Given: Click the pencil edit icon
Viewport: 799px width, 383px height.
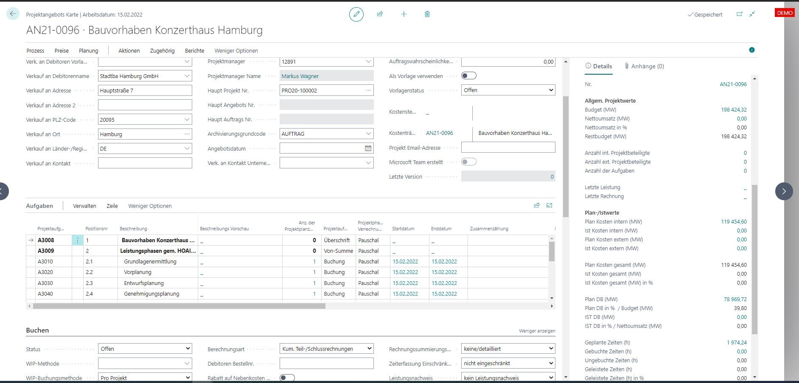Looking at the screenshot, I should click(356, 14).
